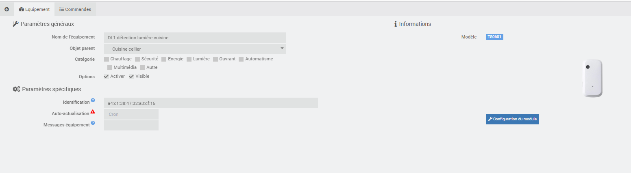This screenshot has width=631, height=173.
Task: Open the Objet parent dropdown
Action: pos(195,49)
